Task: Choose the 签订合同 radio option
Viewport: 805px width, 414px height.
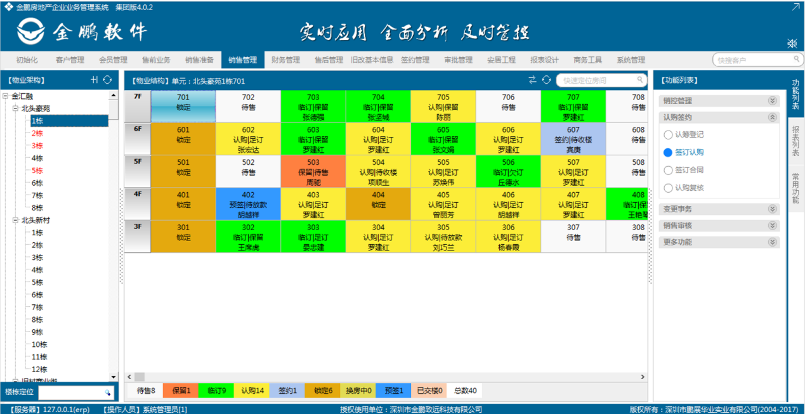Action: point(667,170)
